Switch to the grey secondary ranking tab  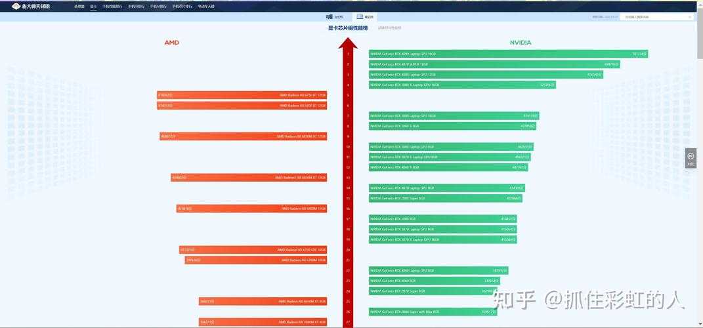(390, 28)
